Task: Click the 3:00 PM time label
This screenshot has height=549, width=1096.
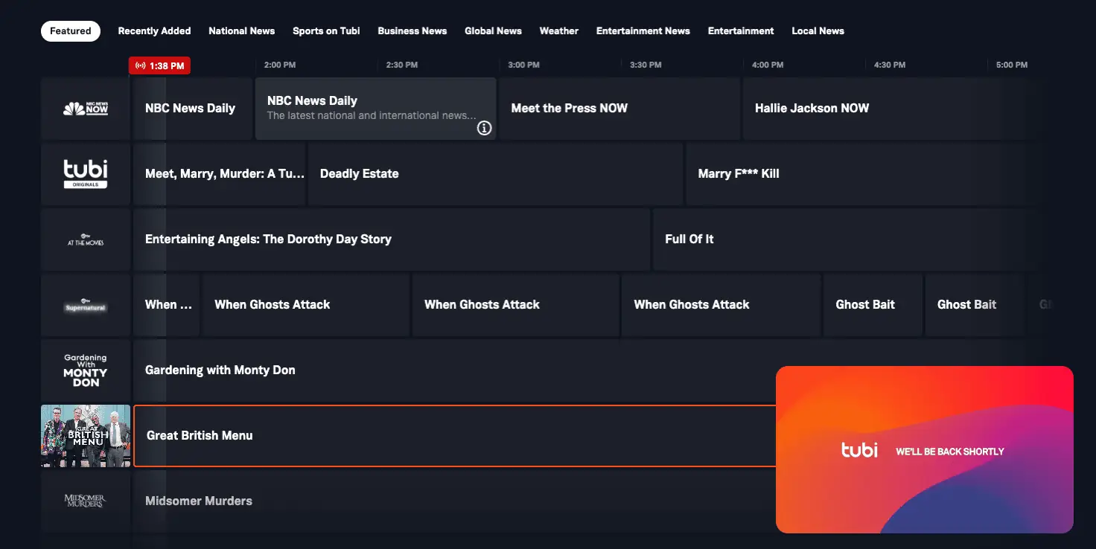Action: tap(524, 65)
